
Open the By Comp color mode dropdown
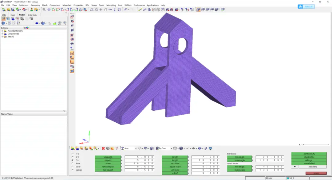click(x=171, y=148)
